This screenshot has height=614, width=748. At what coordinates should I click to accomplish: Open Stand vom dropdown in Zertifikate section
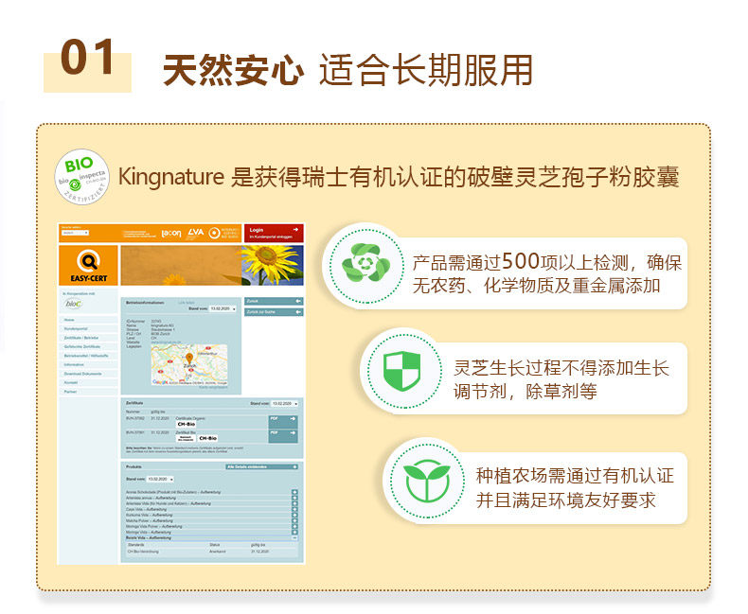click(x=285, y=403)
